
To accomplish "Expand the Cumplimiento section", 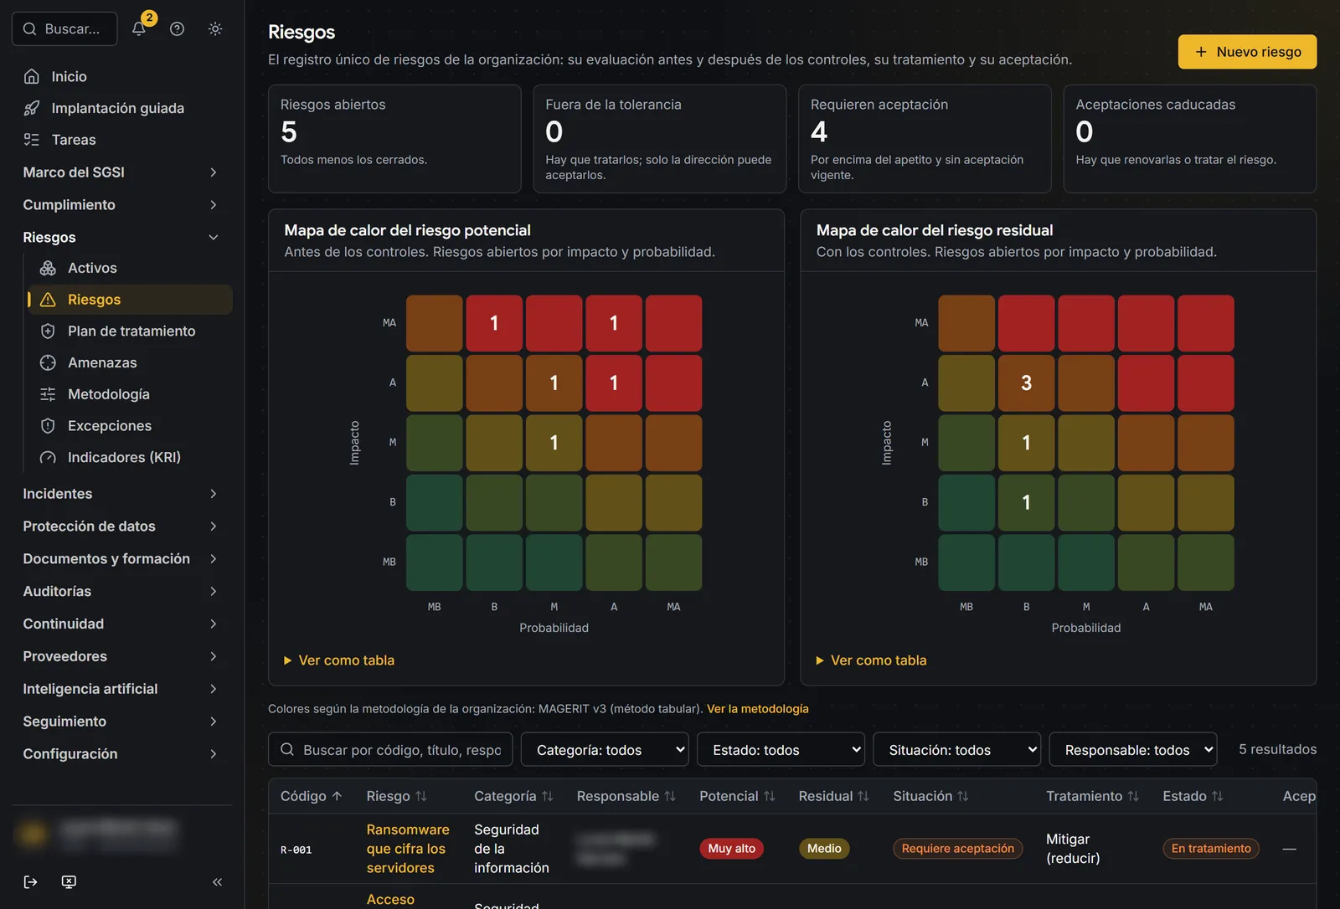I will (x=121, y=205).
